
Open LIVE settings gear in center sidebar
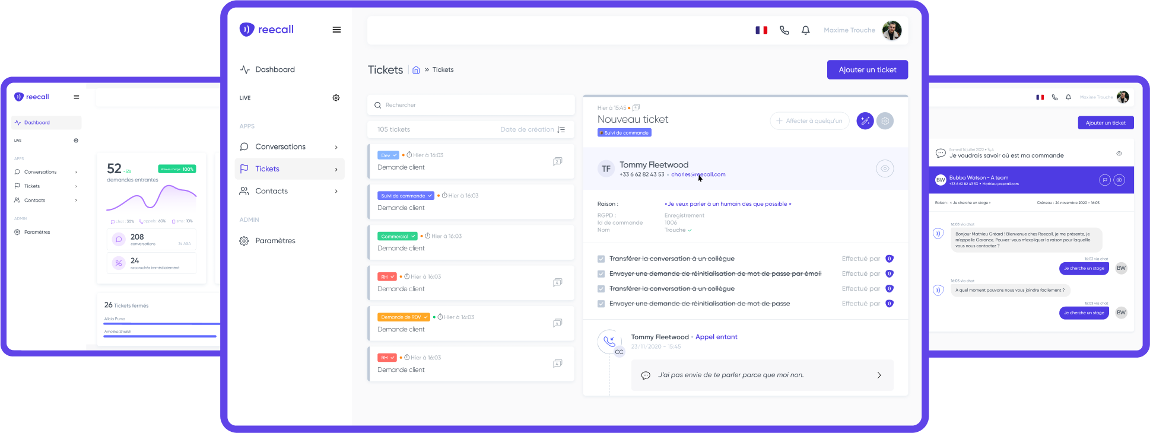[x=336, y=98]
